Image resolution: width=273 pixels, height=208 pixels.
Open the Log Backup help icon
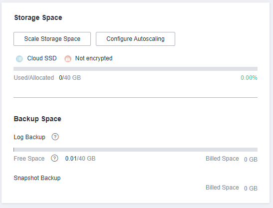point(55,137)
